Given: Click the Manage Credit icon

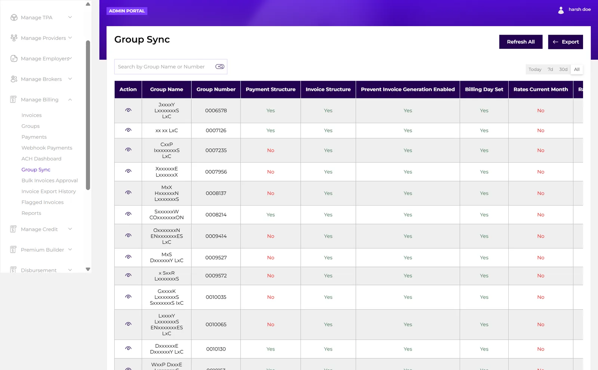Looking at the screenshot, I should pos(13,229).
